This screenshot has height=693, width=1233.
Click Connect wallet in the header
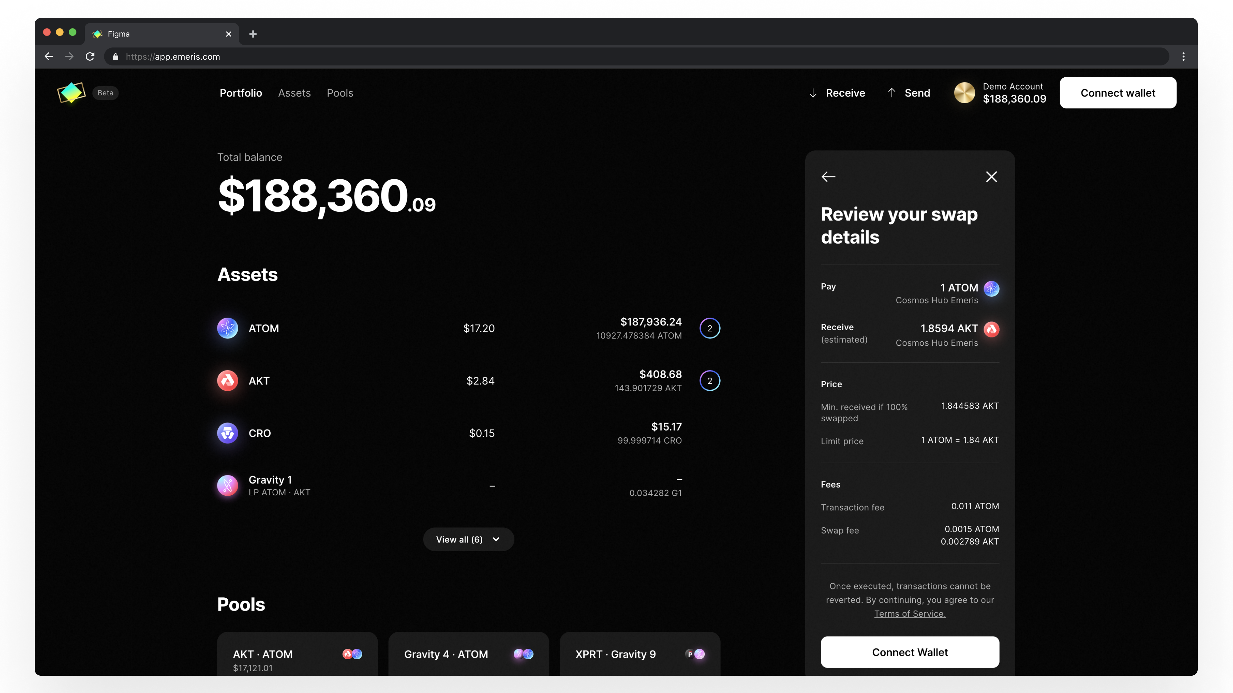point(1118,93)
